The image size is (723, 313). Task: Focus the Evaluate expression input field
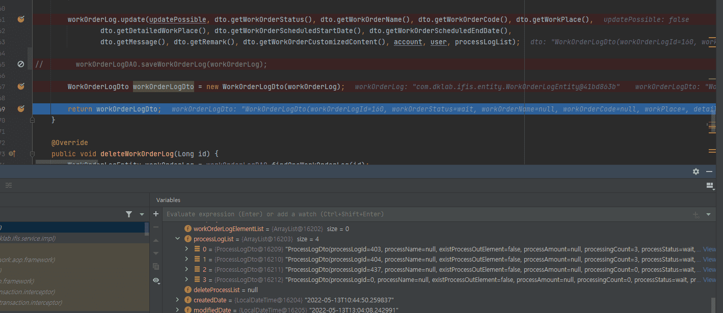[x=425, y=214]
